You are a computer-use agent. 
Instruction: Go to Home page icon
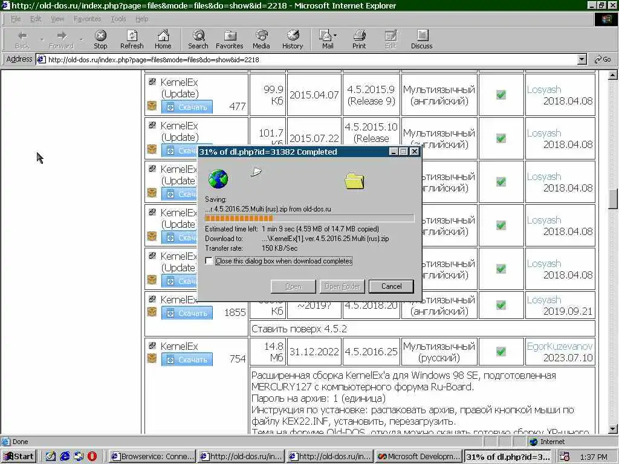pyautogui.click(x=163, y=39)
